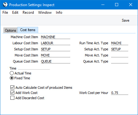Open the File menu
138x115 pixels.
point(5,13)
